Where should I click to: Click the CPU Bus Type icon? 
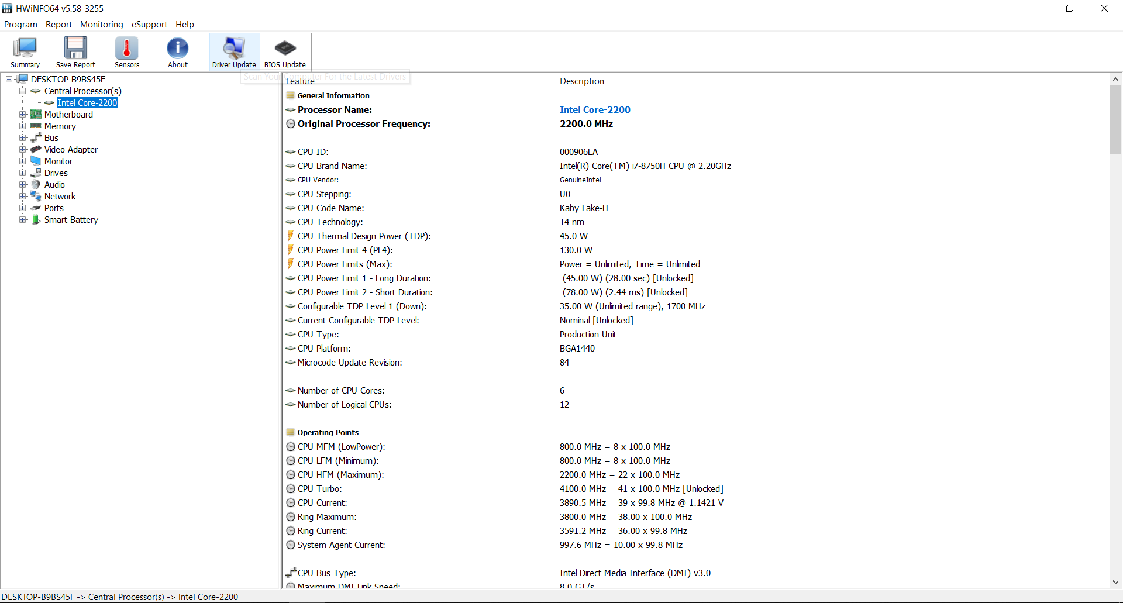291,573
